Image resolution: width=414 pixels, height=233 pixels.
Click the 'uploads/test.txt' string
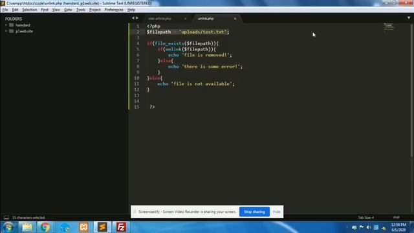tap(202, 32)
